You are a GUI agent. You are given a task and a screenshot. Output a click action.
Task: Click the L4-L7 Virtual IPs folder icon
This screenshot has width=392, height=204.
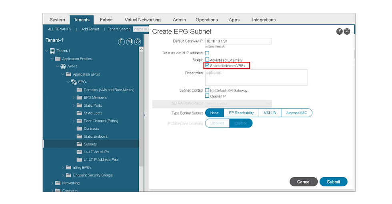coord(79,152)
